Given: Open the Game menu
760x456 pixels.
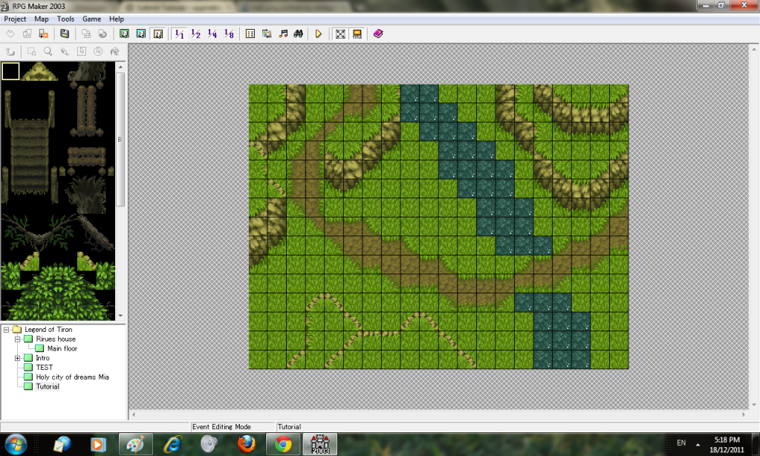Looking at the screenshot, I should point(91,19).
